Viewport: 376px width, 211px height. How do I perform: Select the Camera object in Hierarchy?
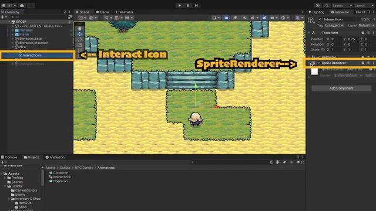26,30
